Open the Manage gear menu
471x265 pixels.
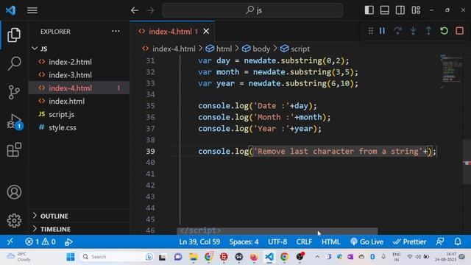14,221
